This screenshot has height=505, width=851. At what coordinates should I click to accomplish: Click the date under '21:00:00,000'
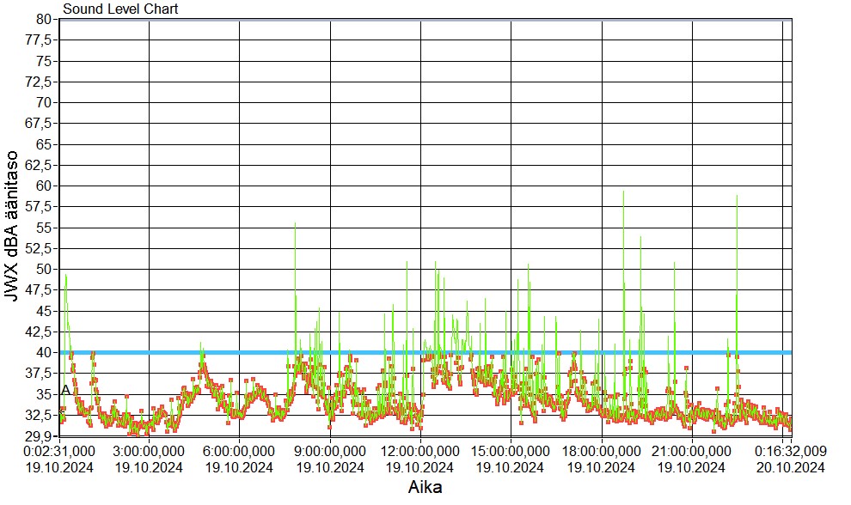(x=691, y=467)
